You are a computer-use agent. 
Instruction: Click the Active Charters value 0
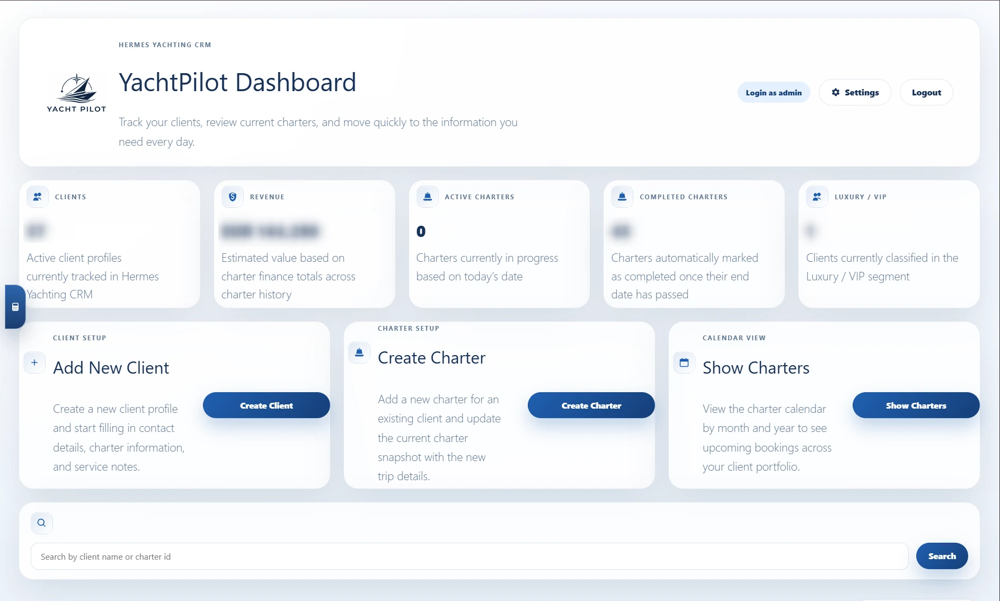tap(421, 231)
